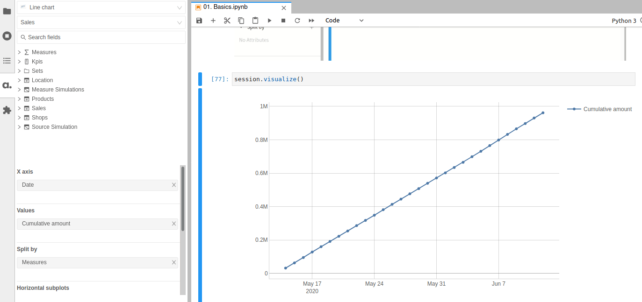Click the Location table icon
642x302 pixels.
coord(27,80)
